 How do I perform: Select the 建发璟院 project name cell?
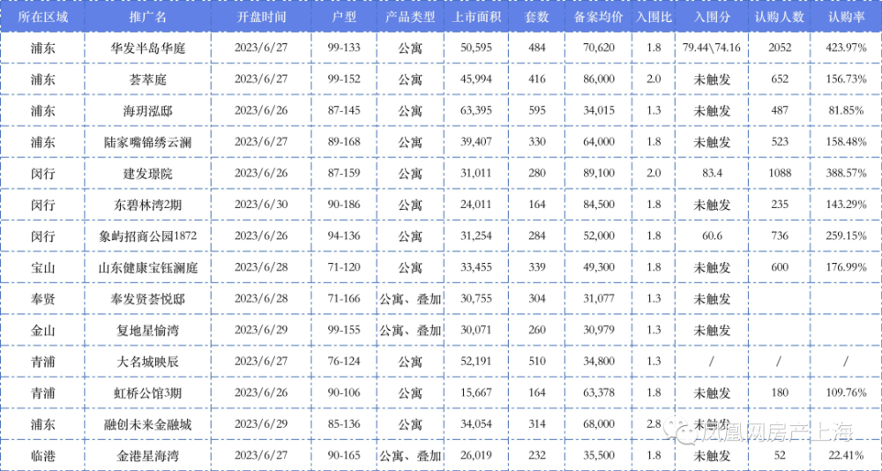[x=148, y=174]
